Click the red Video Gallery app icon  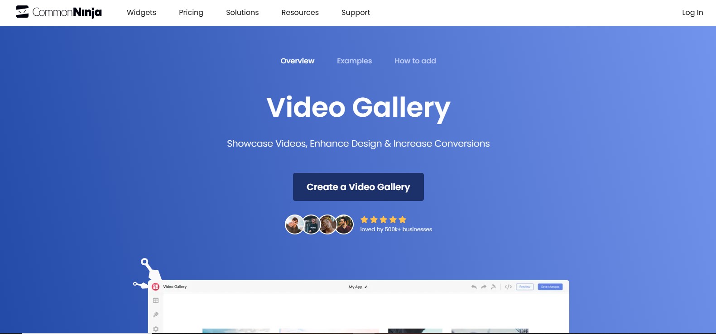tap(155, 286)
